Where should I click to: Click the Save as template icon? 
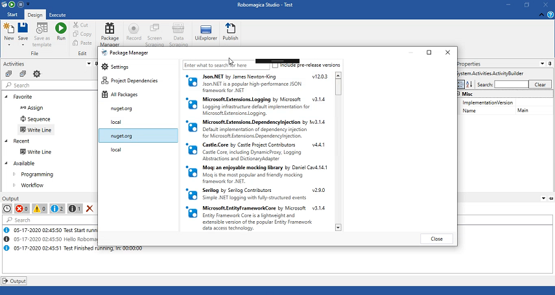[x=41, y=29]
